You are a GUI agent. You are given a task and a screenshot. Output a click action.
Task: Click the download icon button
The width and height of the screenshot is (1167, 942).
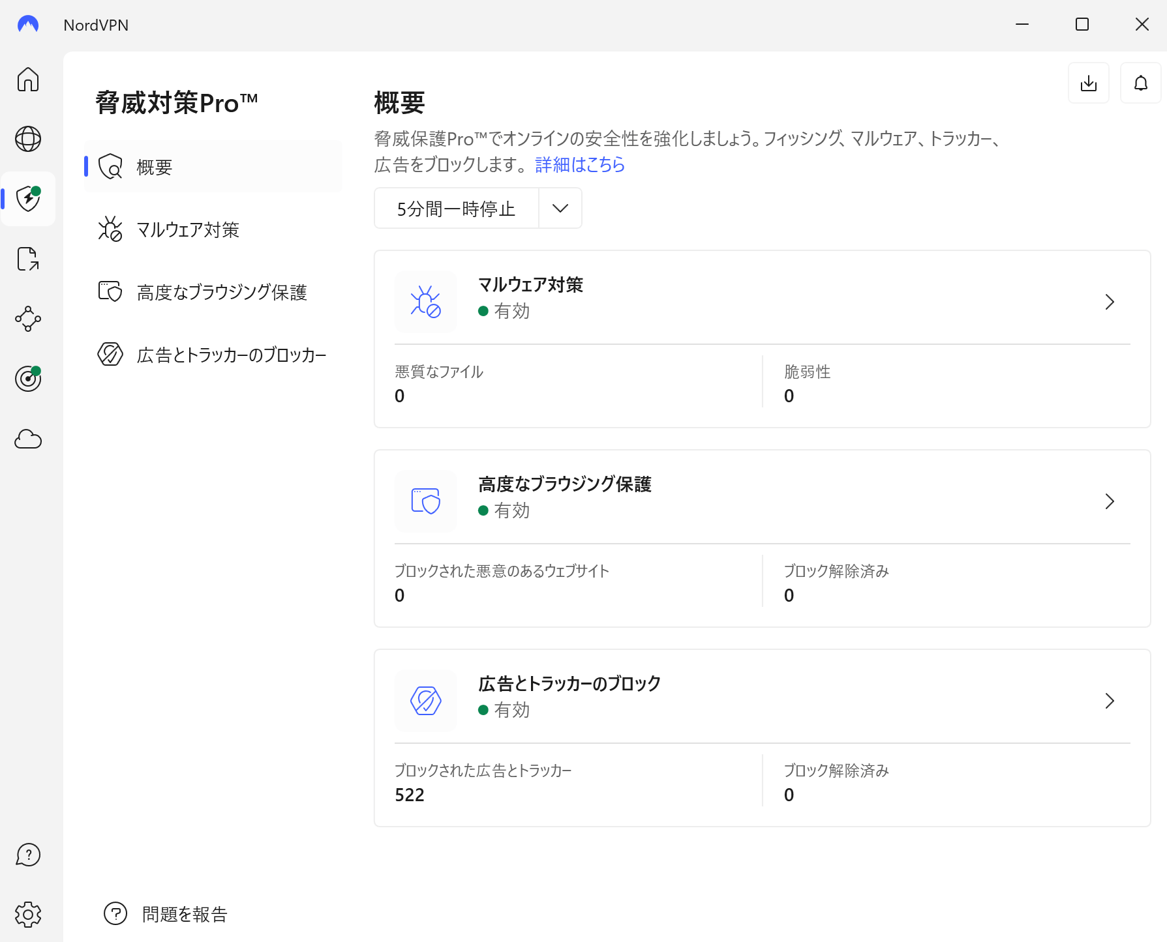click(x=1089, y=83)
